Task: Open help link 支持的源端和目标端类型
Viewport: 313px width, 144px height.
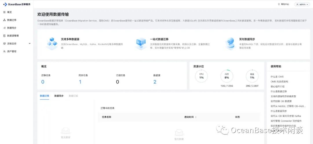Action: coord(283,96)
